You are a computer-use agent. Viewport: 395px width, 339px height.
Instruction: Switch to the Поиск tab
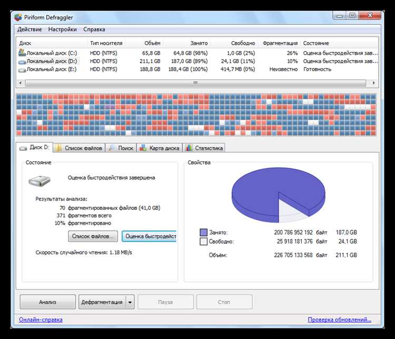[x=121, y=148]
